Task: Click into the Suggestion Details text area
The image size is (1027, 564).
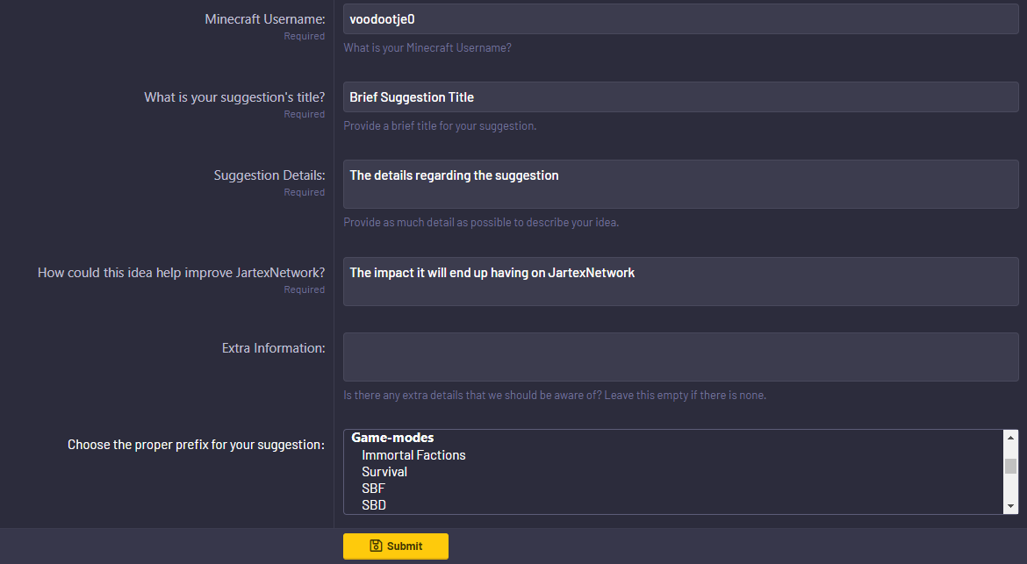Action: click(x=680, y=184)
